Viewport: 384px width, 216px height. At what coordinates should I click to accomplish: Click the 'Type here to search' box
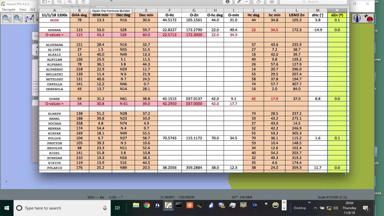pyautogui.click(x=62, y=208)
